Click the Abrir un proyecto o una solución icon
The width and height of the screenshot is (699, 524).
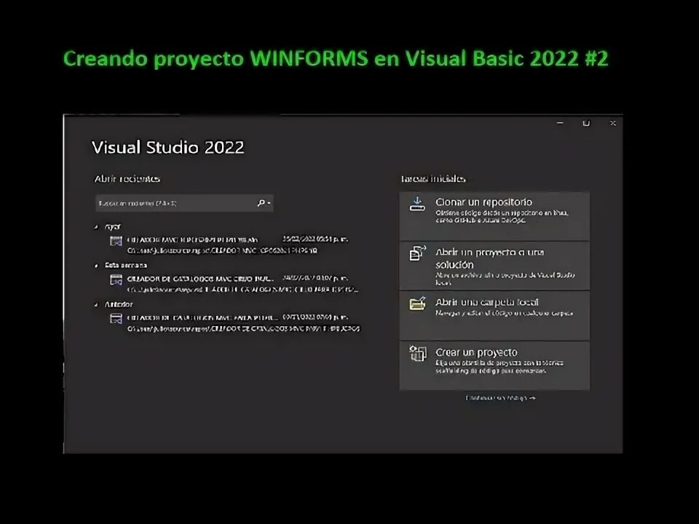[x=418, y=253]
